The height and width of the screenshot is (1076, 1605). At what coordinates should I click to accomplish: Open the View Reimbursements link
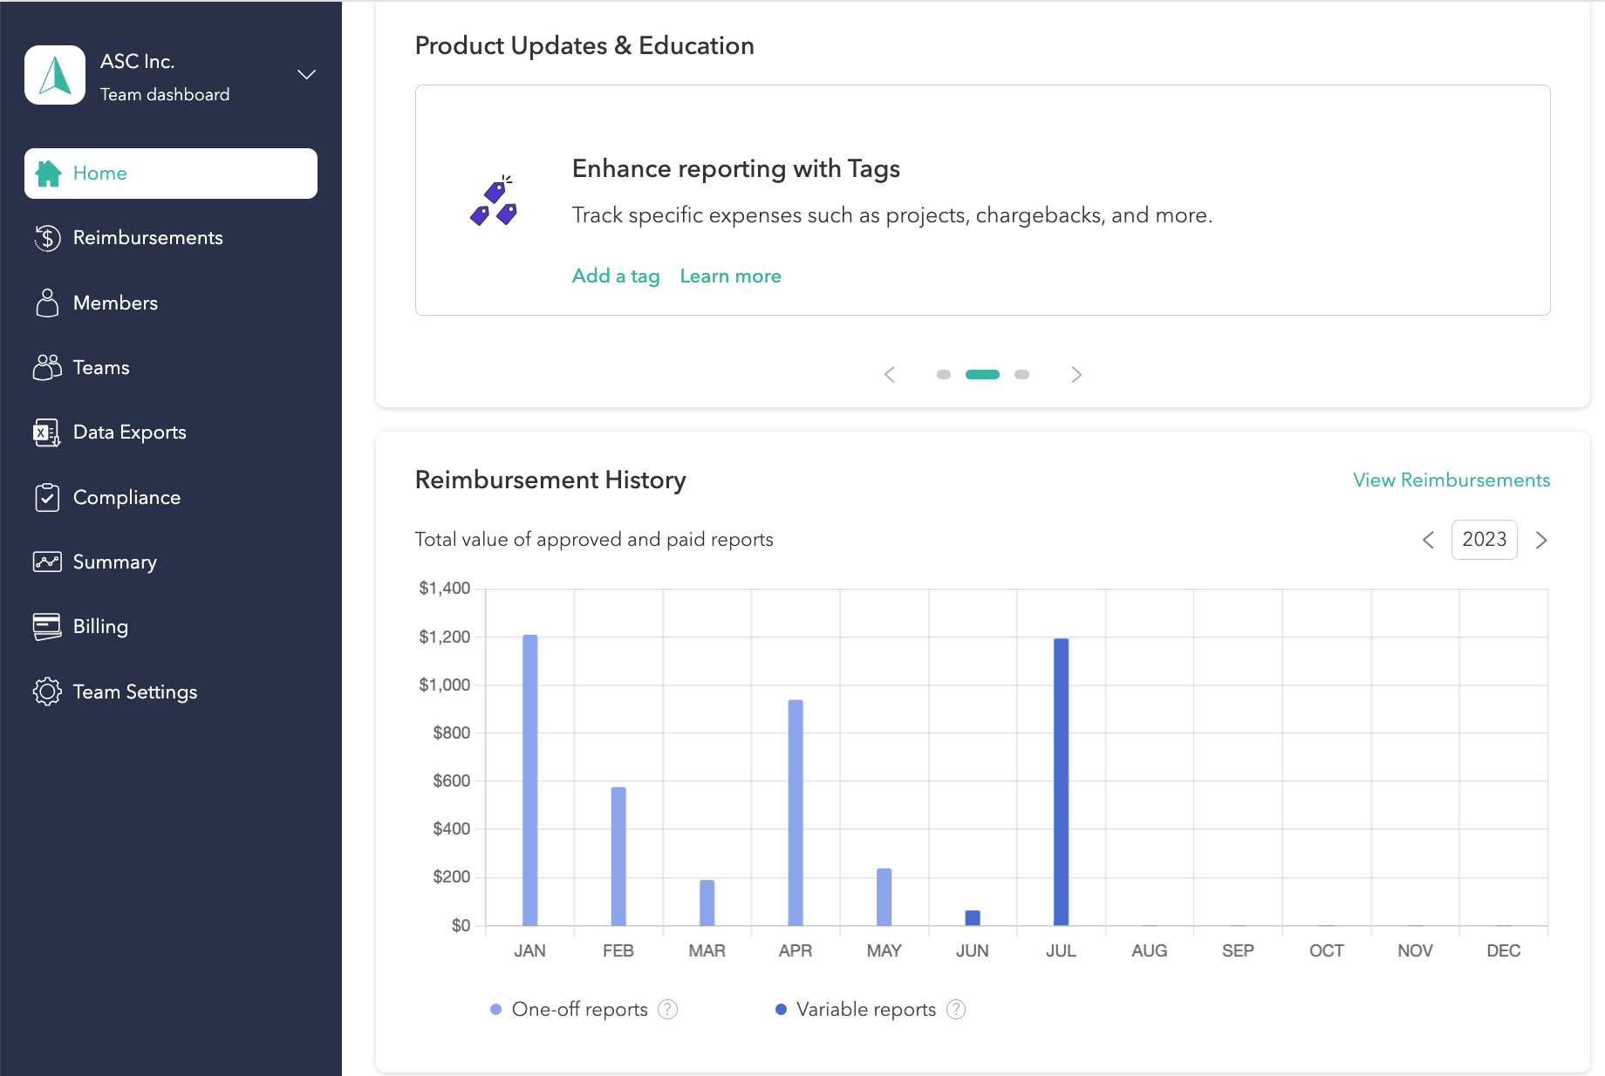[1451, 480]
